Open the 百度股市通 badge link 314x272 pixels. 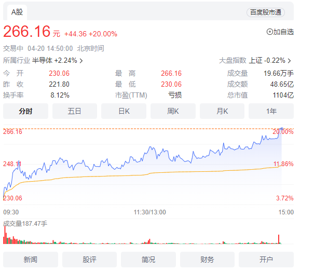pos(266,12)
